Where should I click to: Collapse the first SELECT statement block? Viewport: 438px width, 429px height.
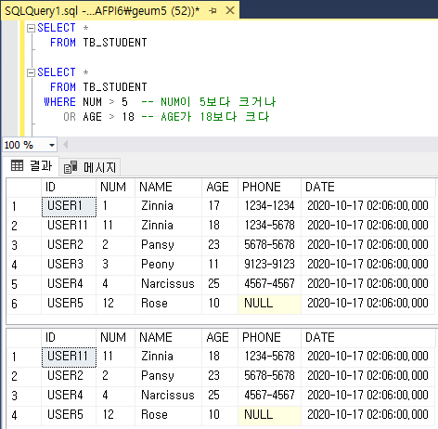[x=31, y=29]
